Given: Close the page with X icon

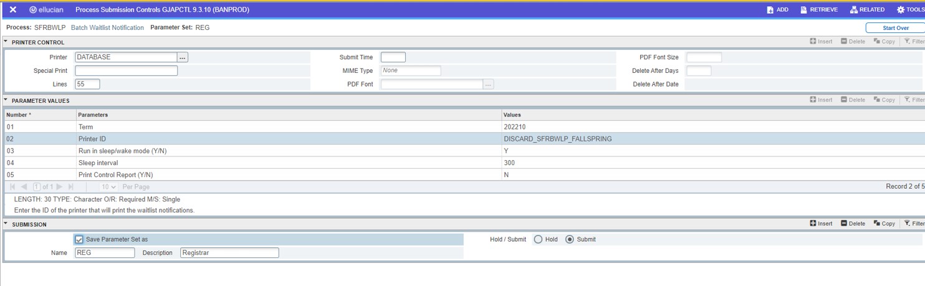Looking at the screenshot, I should [x=12, y=10].
